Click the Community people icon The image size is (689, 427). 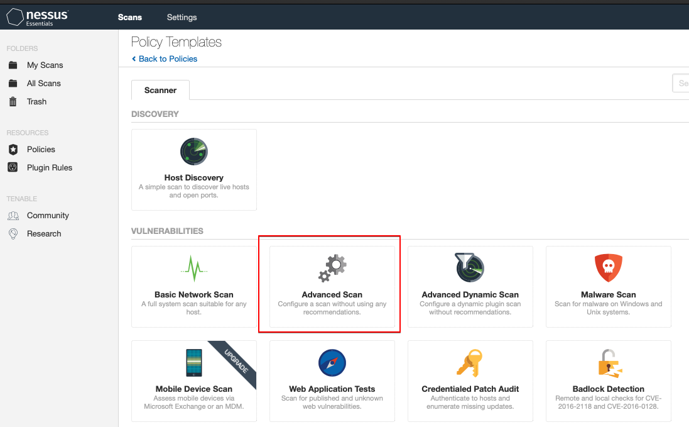(13, 216)
